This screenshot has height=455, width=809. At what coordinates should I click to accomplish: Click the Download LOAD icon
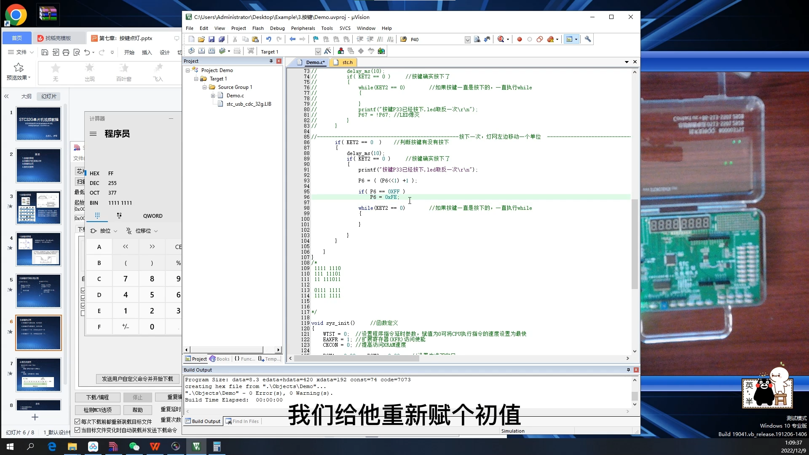point(251,51)
